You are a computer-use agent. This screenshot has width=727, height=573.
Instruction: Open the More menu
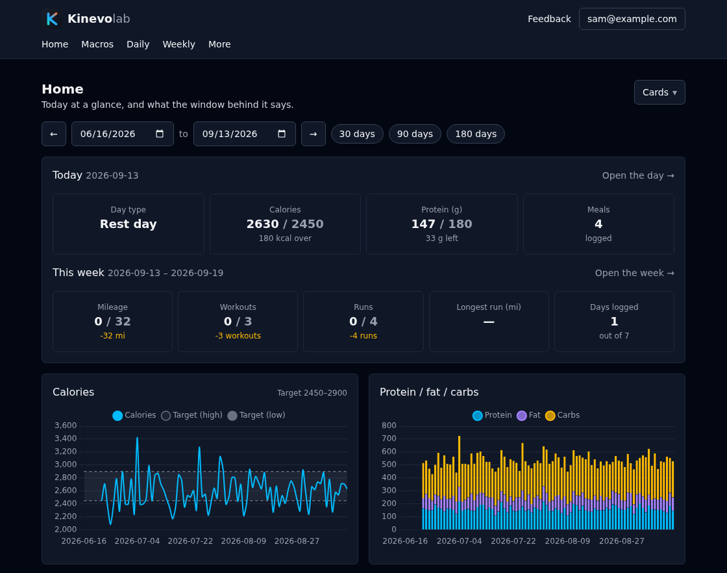(219, 44)
